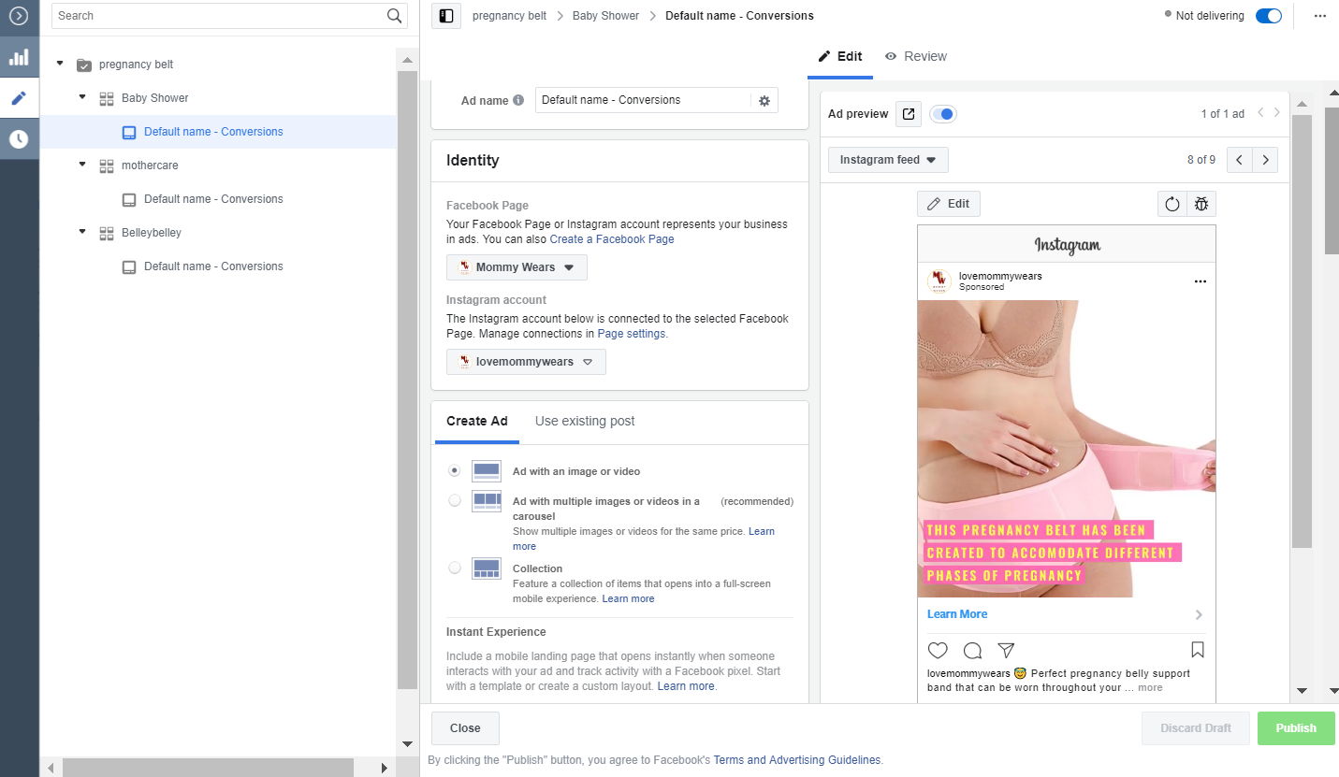Click the Belleybelley ad set icon
This screenshot has width=1339, height=777.
point(107,233)
